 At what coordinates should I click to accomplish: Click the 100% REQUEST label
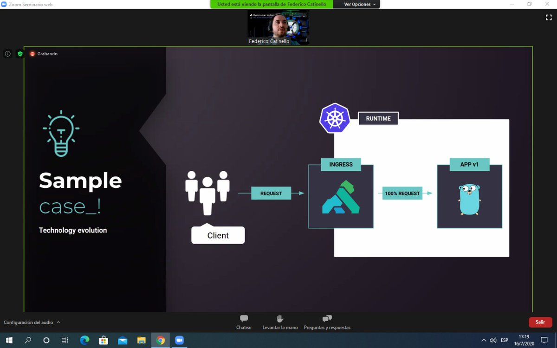[402, 193]
